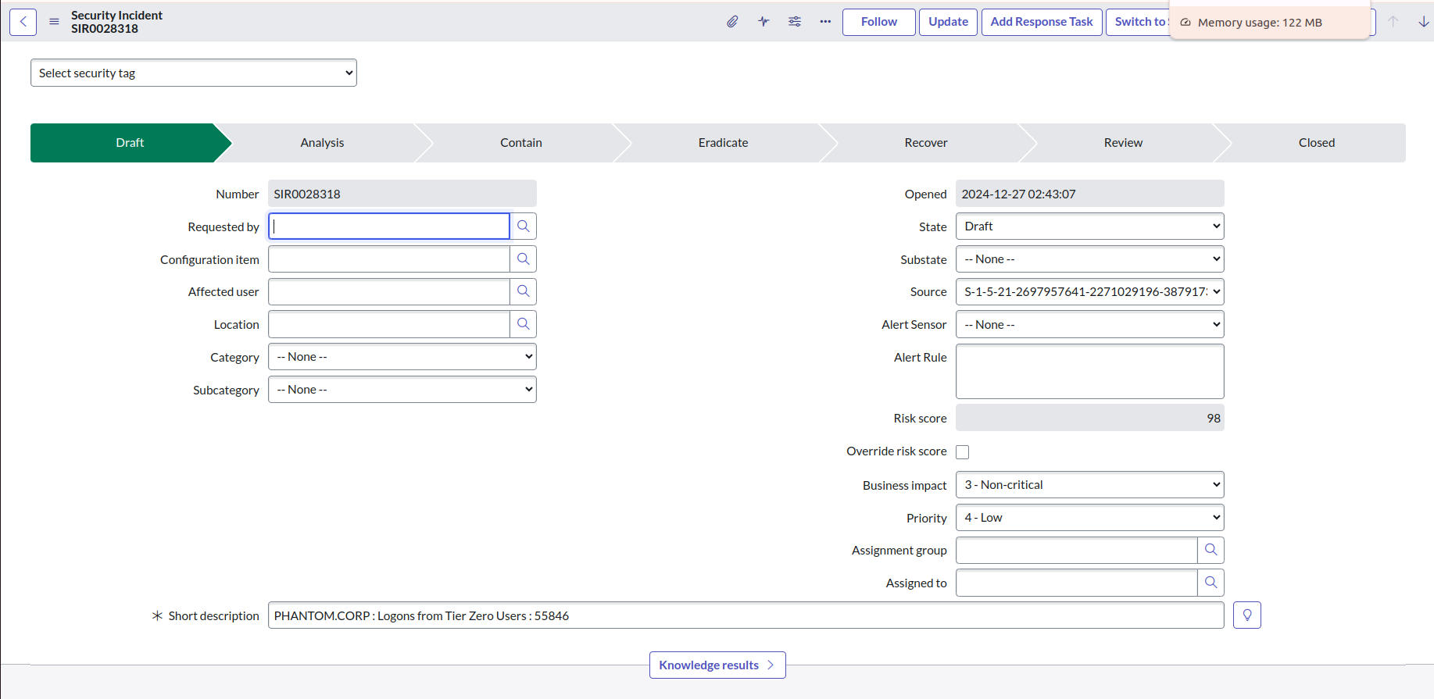The image size is (1434, 699).
Task: Click the Opened date value 2024-12-27 02:43:07
Action: point(1090,194)
